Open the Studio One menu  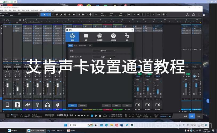pyautogui.click(x=34, y=10)
